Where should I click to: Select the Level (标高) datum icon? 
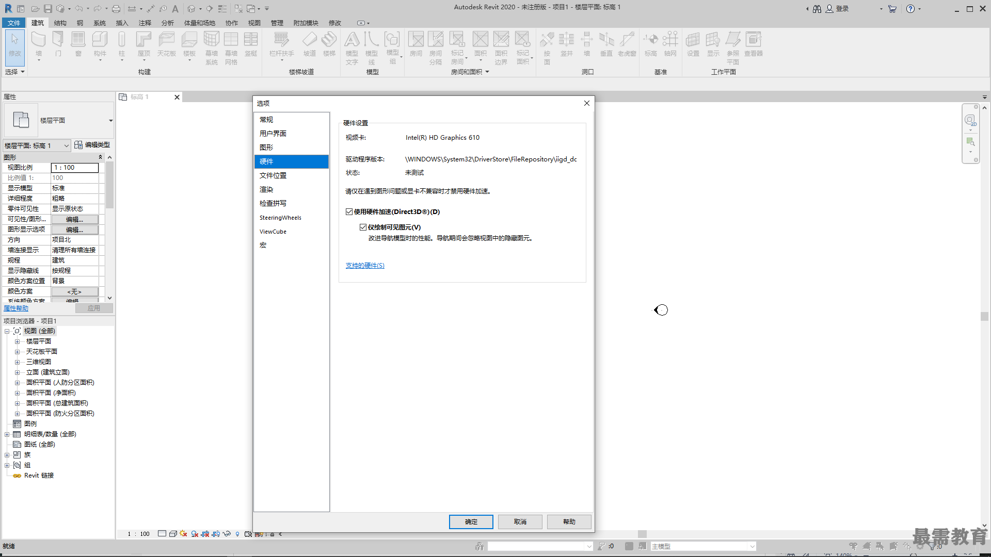tap(651, 40)
